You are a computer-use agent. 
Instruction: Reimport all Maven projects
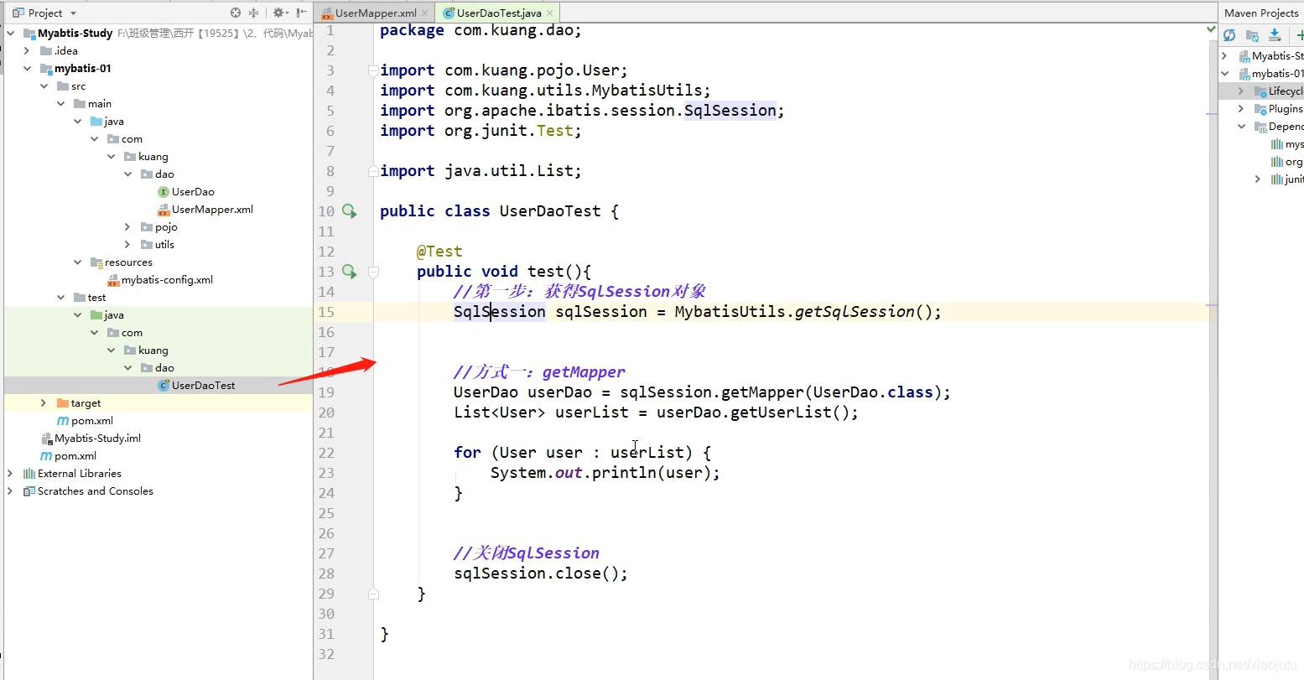(1229, 35)
